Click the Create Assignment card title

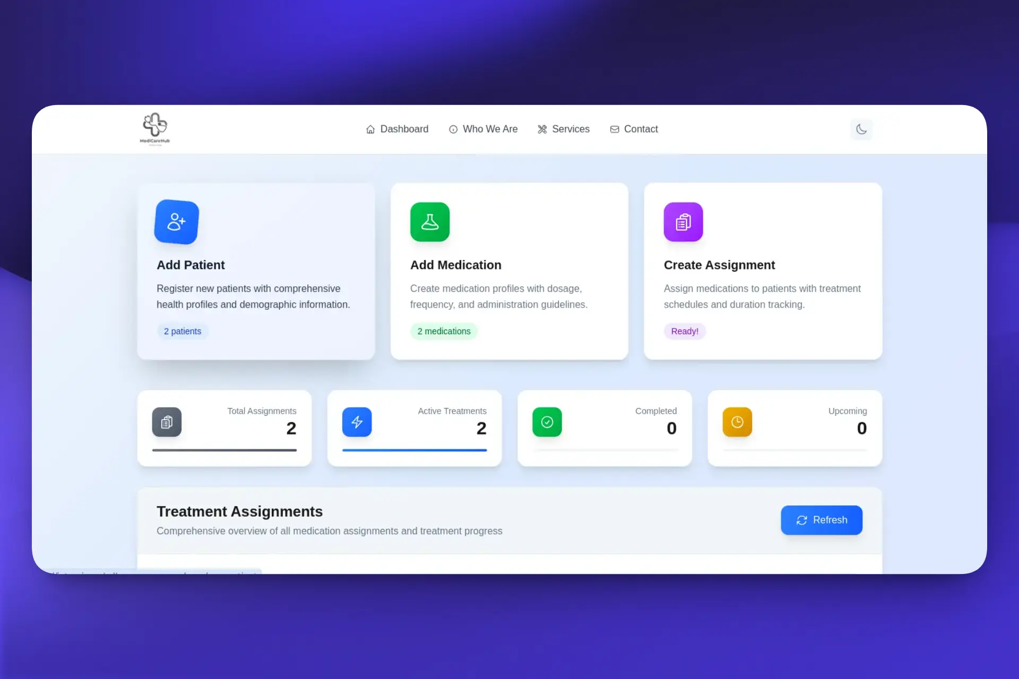[719, 265]
